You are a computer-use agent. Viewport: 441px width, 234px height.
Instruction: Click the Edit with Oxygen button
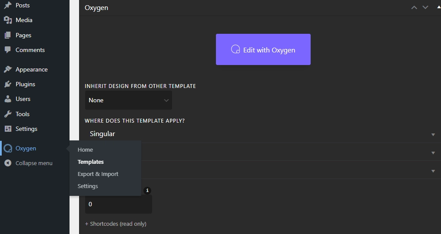pyautogui.click(x=263, y=49)
